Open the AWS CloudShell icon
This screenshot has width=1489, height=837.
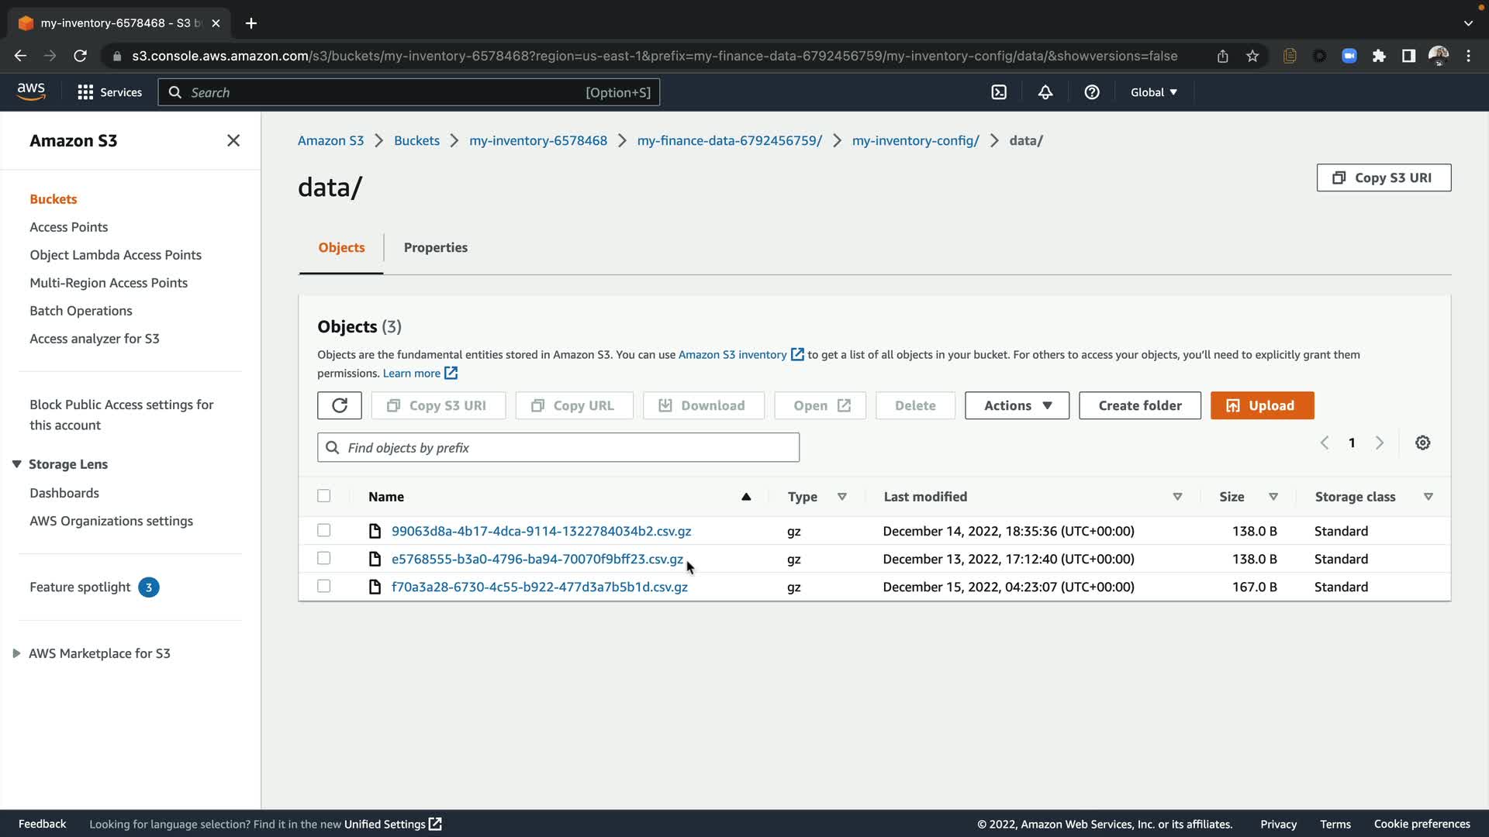click(999, 92)
